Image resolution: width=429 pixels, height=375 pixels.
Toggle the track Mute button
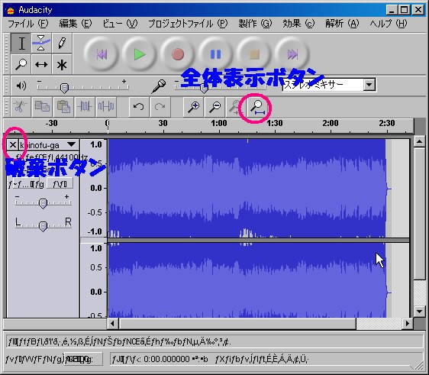(x=27, y=183)
